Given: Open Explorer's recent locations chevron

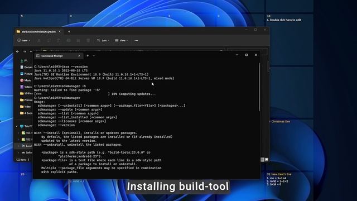Looking at the screenshot, I should click(31, 52).
